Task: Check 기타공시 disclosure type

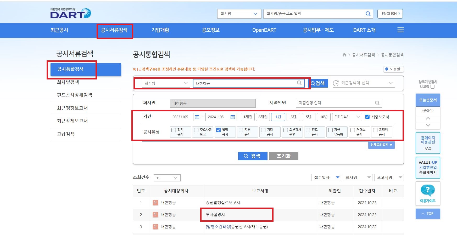Action: click(263, 130)
